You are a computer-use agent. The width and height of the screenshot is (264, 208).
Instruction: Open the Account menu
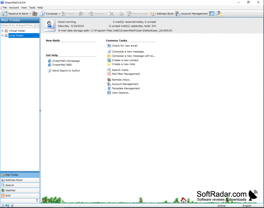tap(14, 8)
